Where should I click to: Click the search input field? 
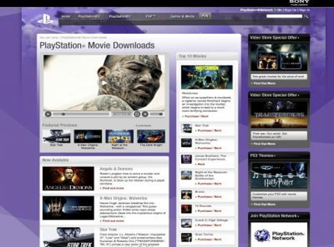(x=284, y=16)
